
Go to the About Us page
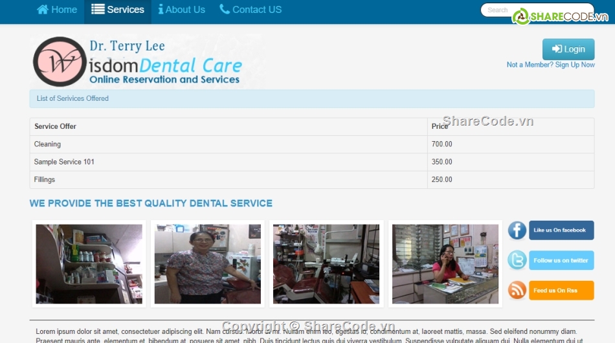184,10
